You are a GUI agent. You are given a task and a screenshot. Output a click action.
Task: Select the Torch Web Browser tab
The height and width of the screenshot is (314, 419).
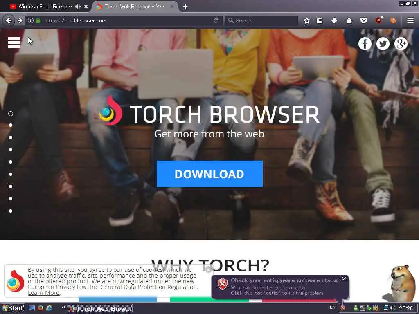click(x=134, y=7)
